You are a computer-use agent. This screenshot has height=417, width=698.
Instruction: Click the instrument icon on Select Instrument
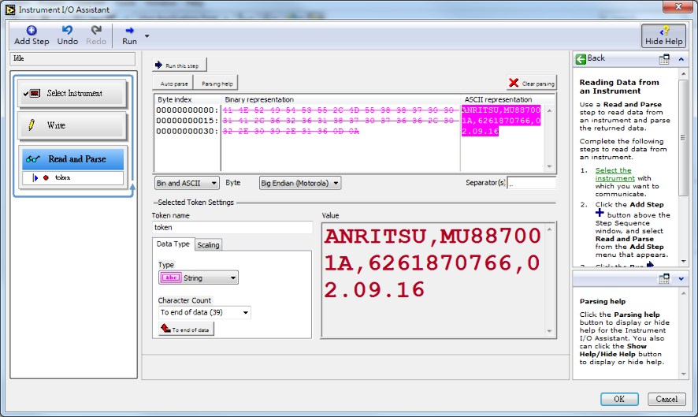click(35, 93)
